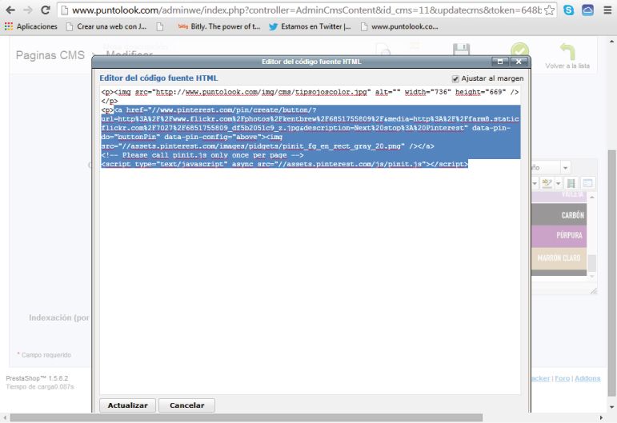Click Cancelar to discard the HTML edits
617x423 pixels.
[187, 405]
